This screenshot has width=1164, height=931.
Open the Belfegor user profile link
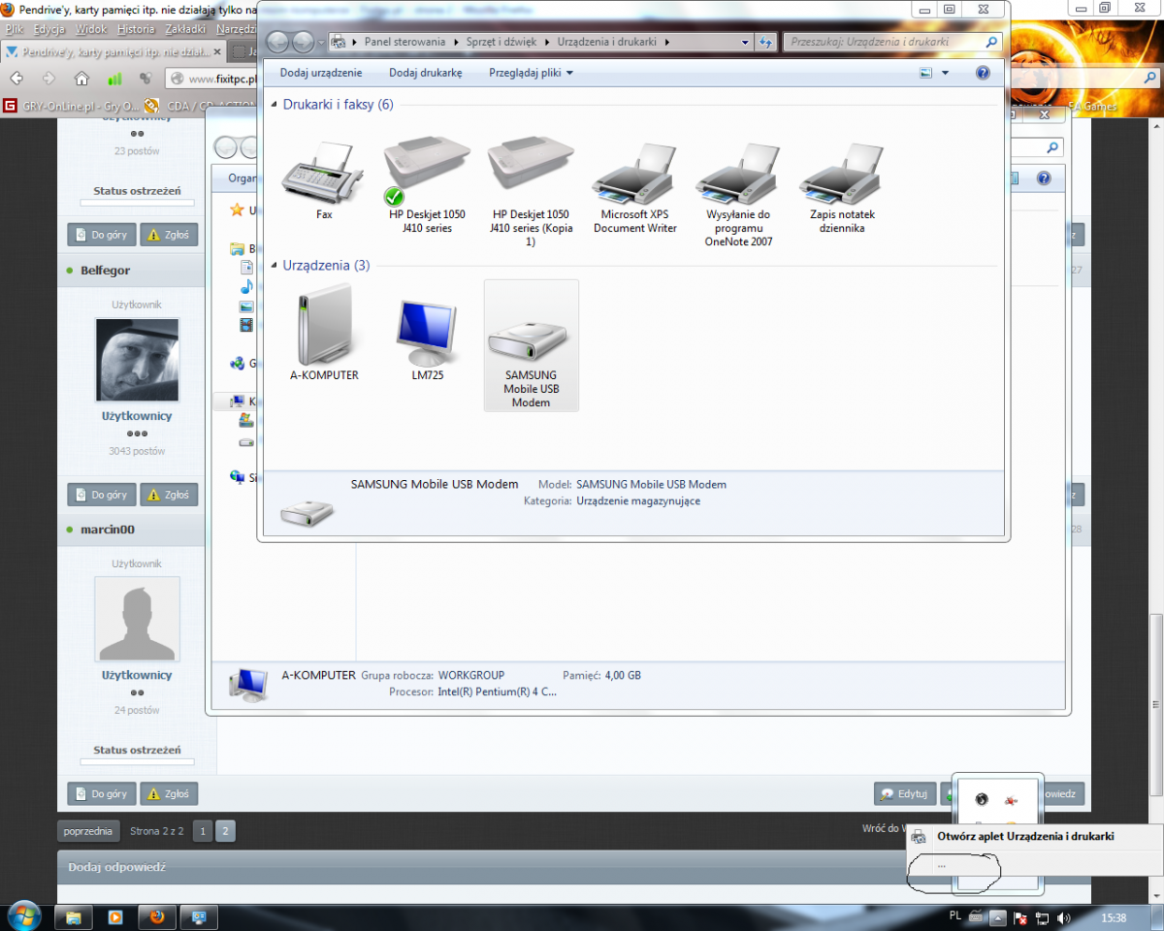pyautogui.click(x=106, y=271)
